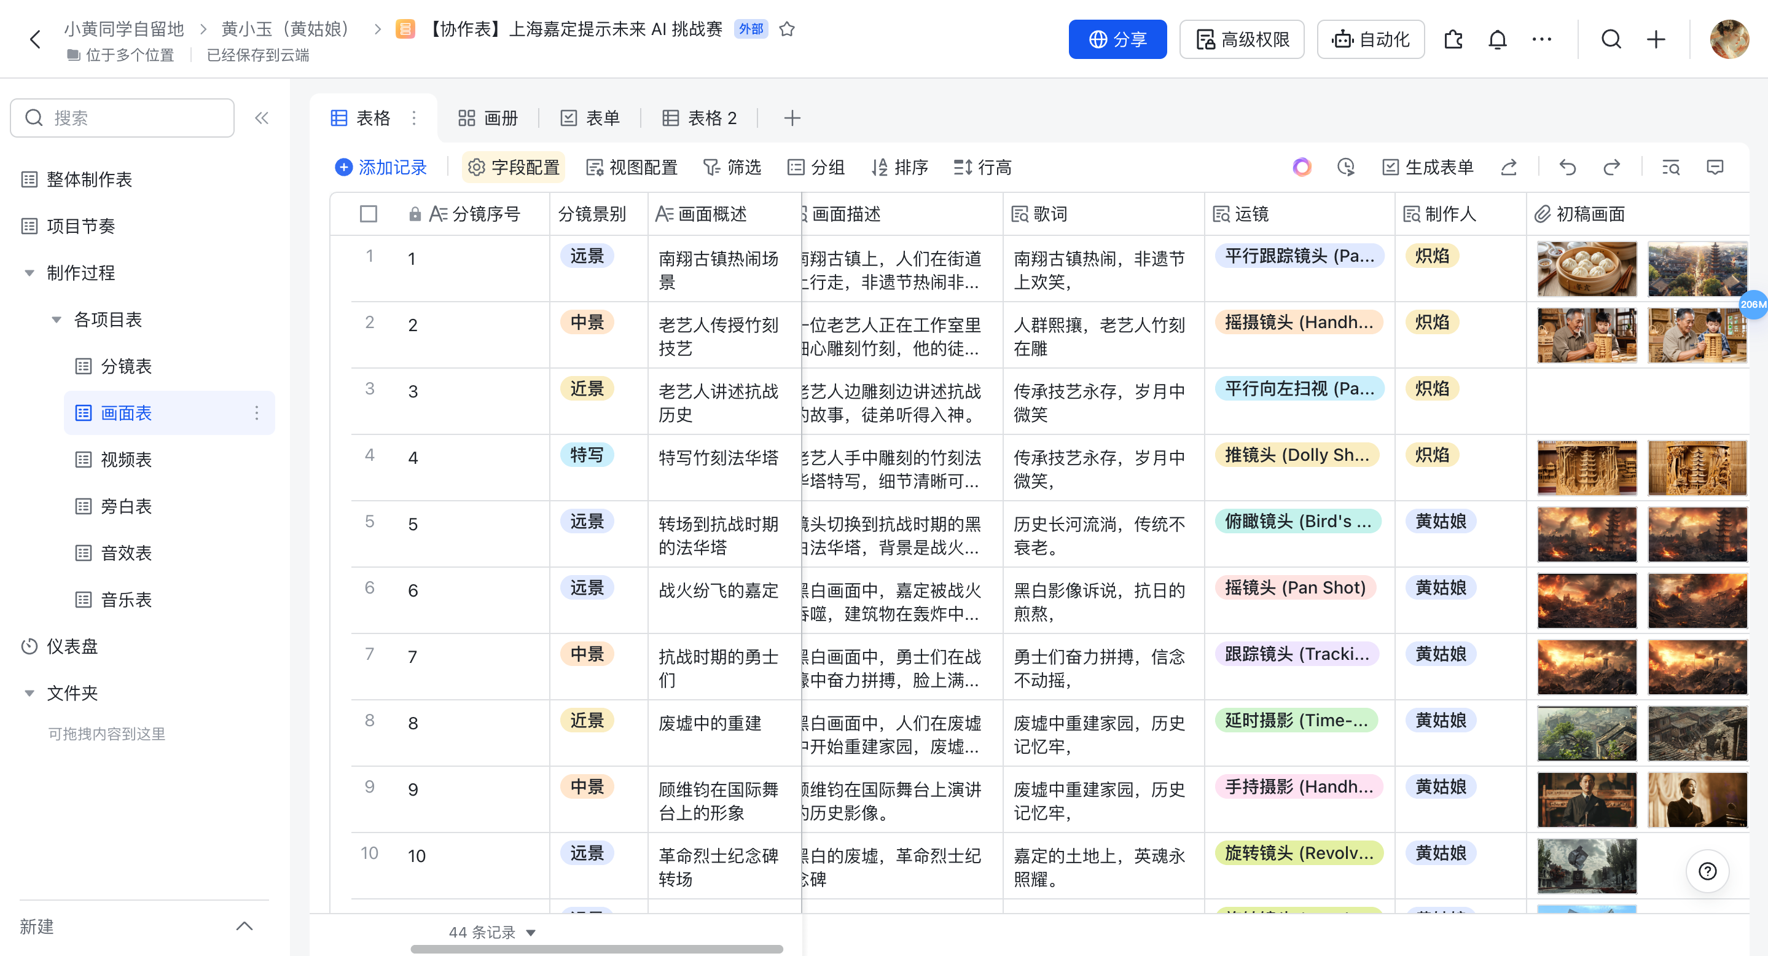
Task: Click the 特写 tag in row 4
Action: pyautogui.click(x=587, y=455)
